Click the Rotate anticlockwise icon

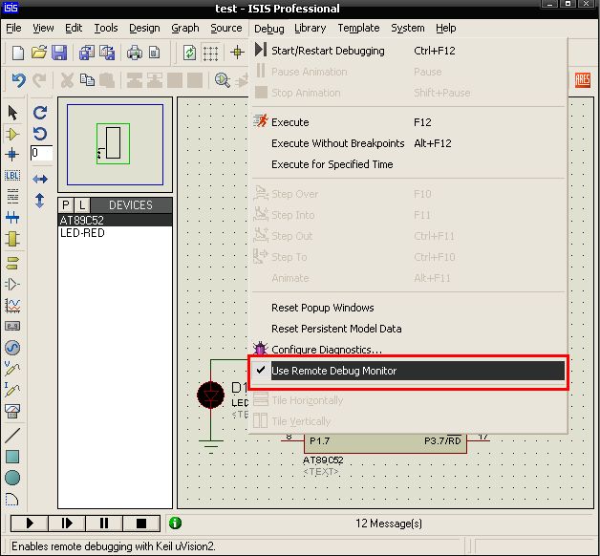[40, 134]
